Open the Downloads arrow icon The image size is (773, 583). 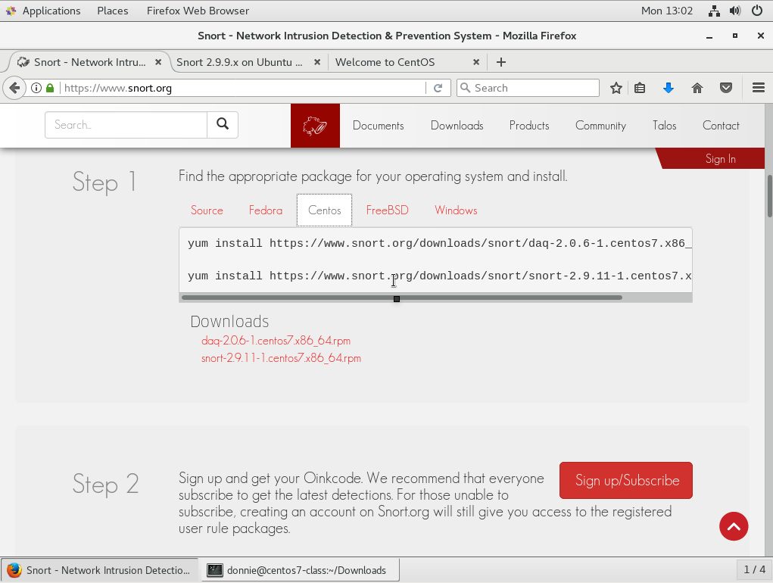coord(669,89)
